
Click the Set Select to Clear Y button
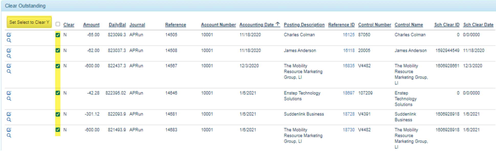tap(29, 22)
